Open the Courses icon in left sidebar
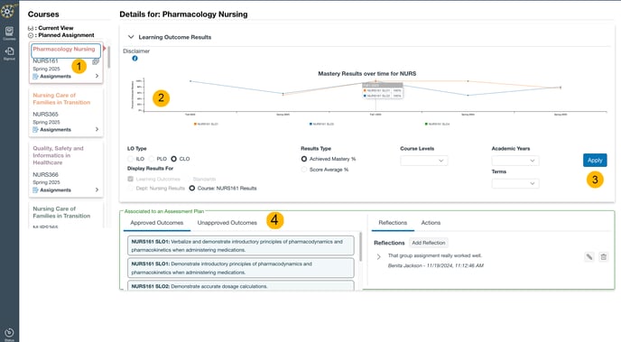621x342 pixels. [9, 32]
